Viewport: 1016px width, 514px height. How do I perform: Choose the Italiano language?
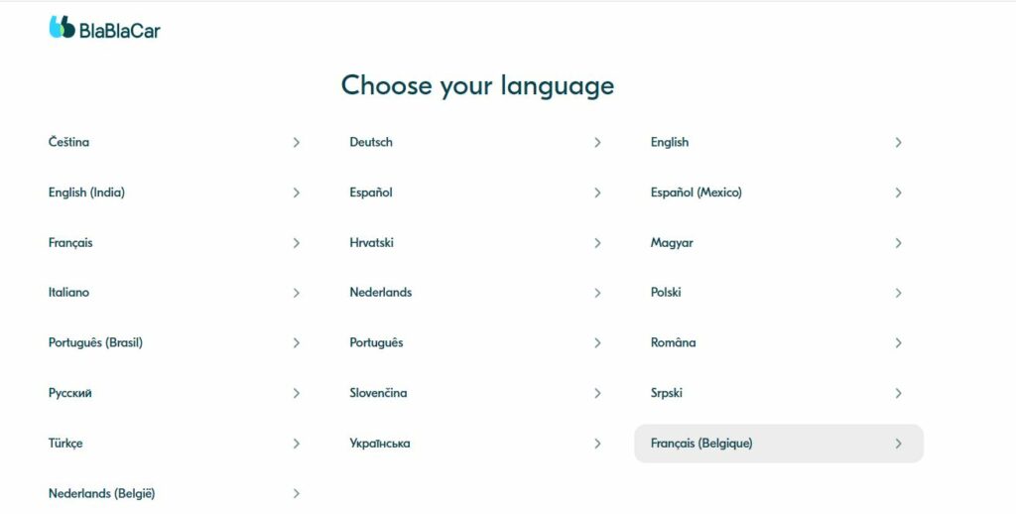click(x=177, y=293)
